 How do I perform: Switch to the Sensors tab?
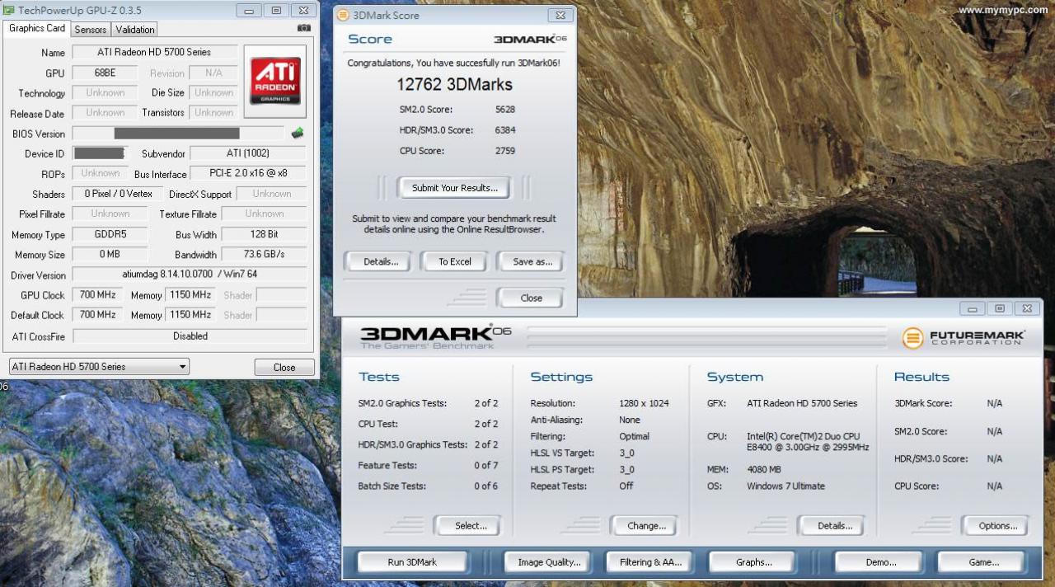coord(91,29)
